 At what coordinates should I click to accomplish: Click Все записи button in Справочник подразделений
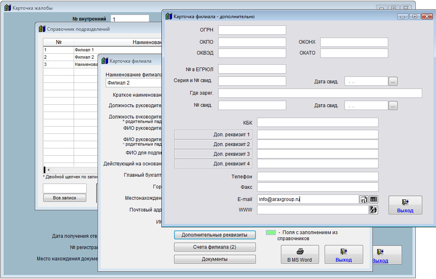(64, 198)
